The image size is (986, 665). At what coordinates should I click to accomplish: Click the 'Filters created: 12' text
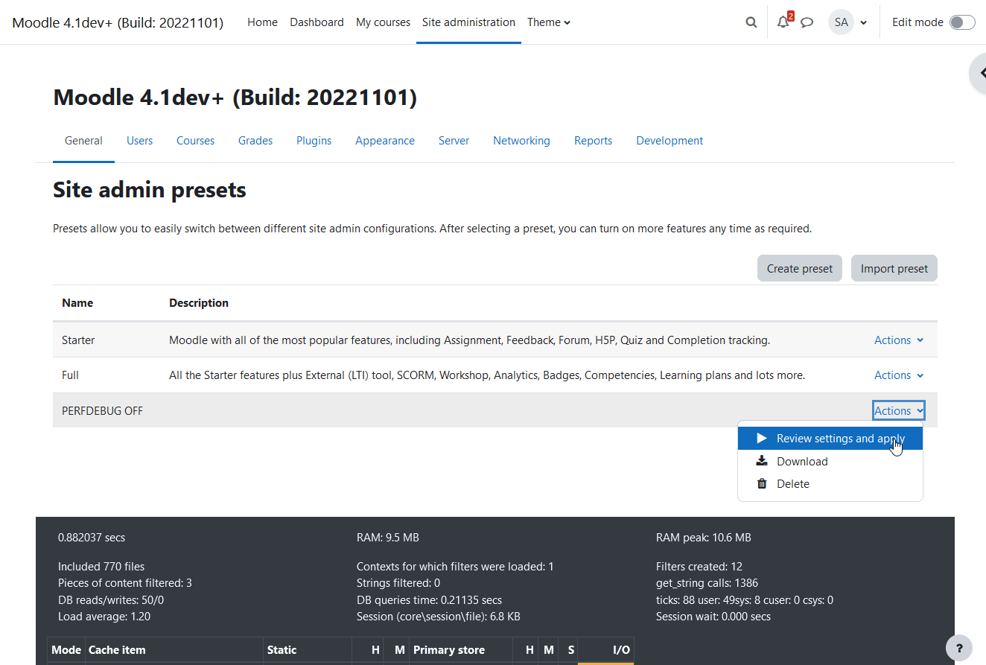[699, 566]
